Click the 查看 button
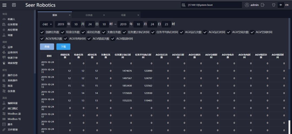The width and height of the screenshot is (292, 134). [x=47, y=47]
